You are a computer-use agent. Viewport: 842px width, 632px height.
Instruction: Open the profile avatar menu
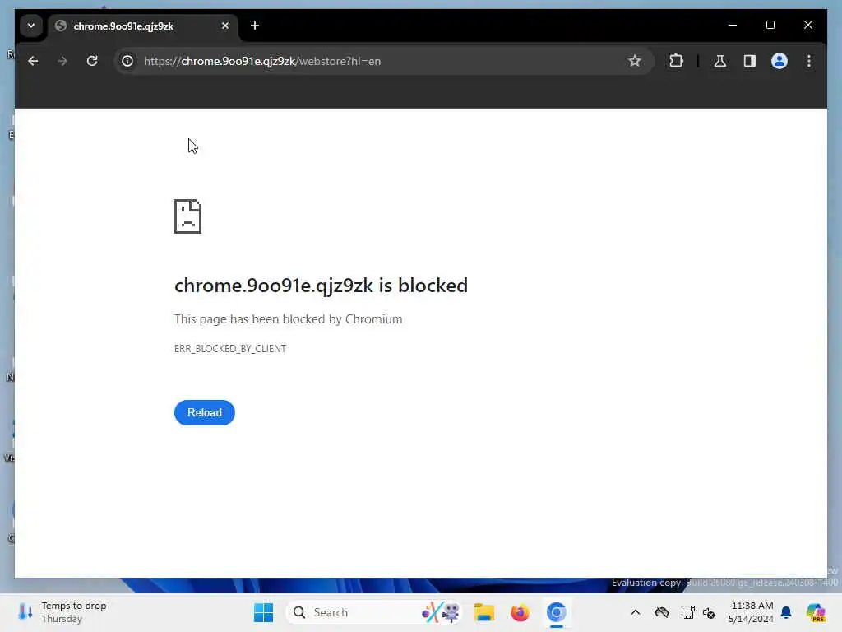780,61
